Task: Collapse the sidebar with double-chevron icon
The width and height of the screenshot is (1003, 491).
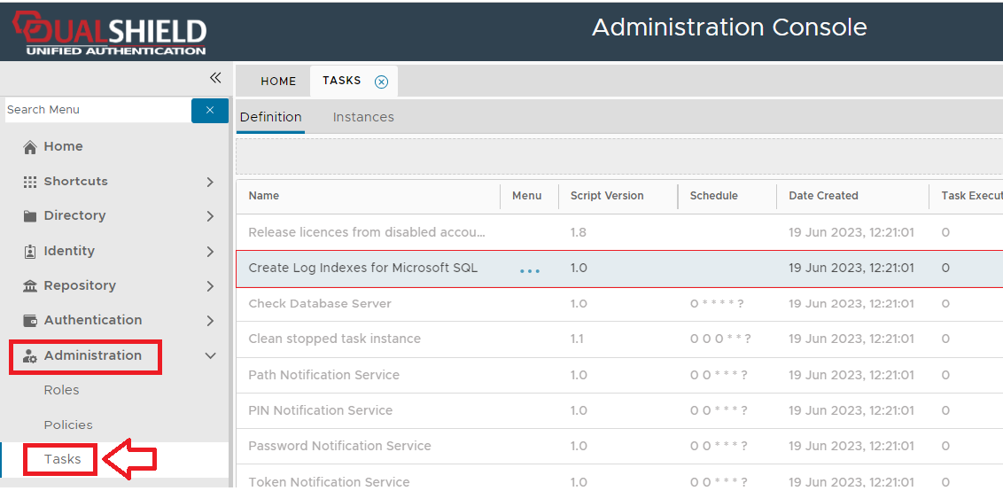Action: click(215, 78)
